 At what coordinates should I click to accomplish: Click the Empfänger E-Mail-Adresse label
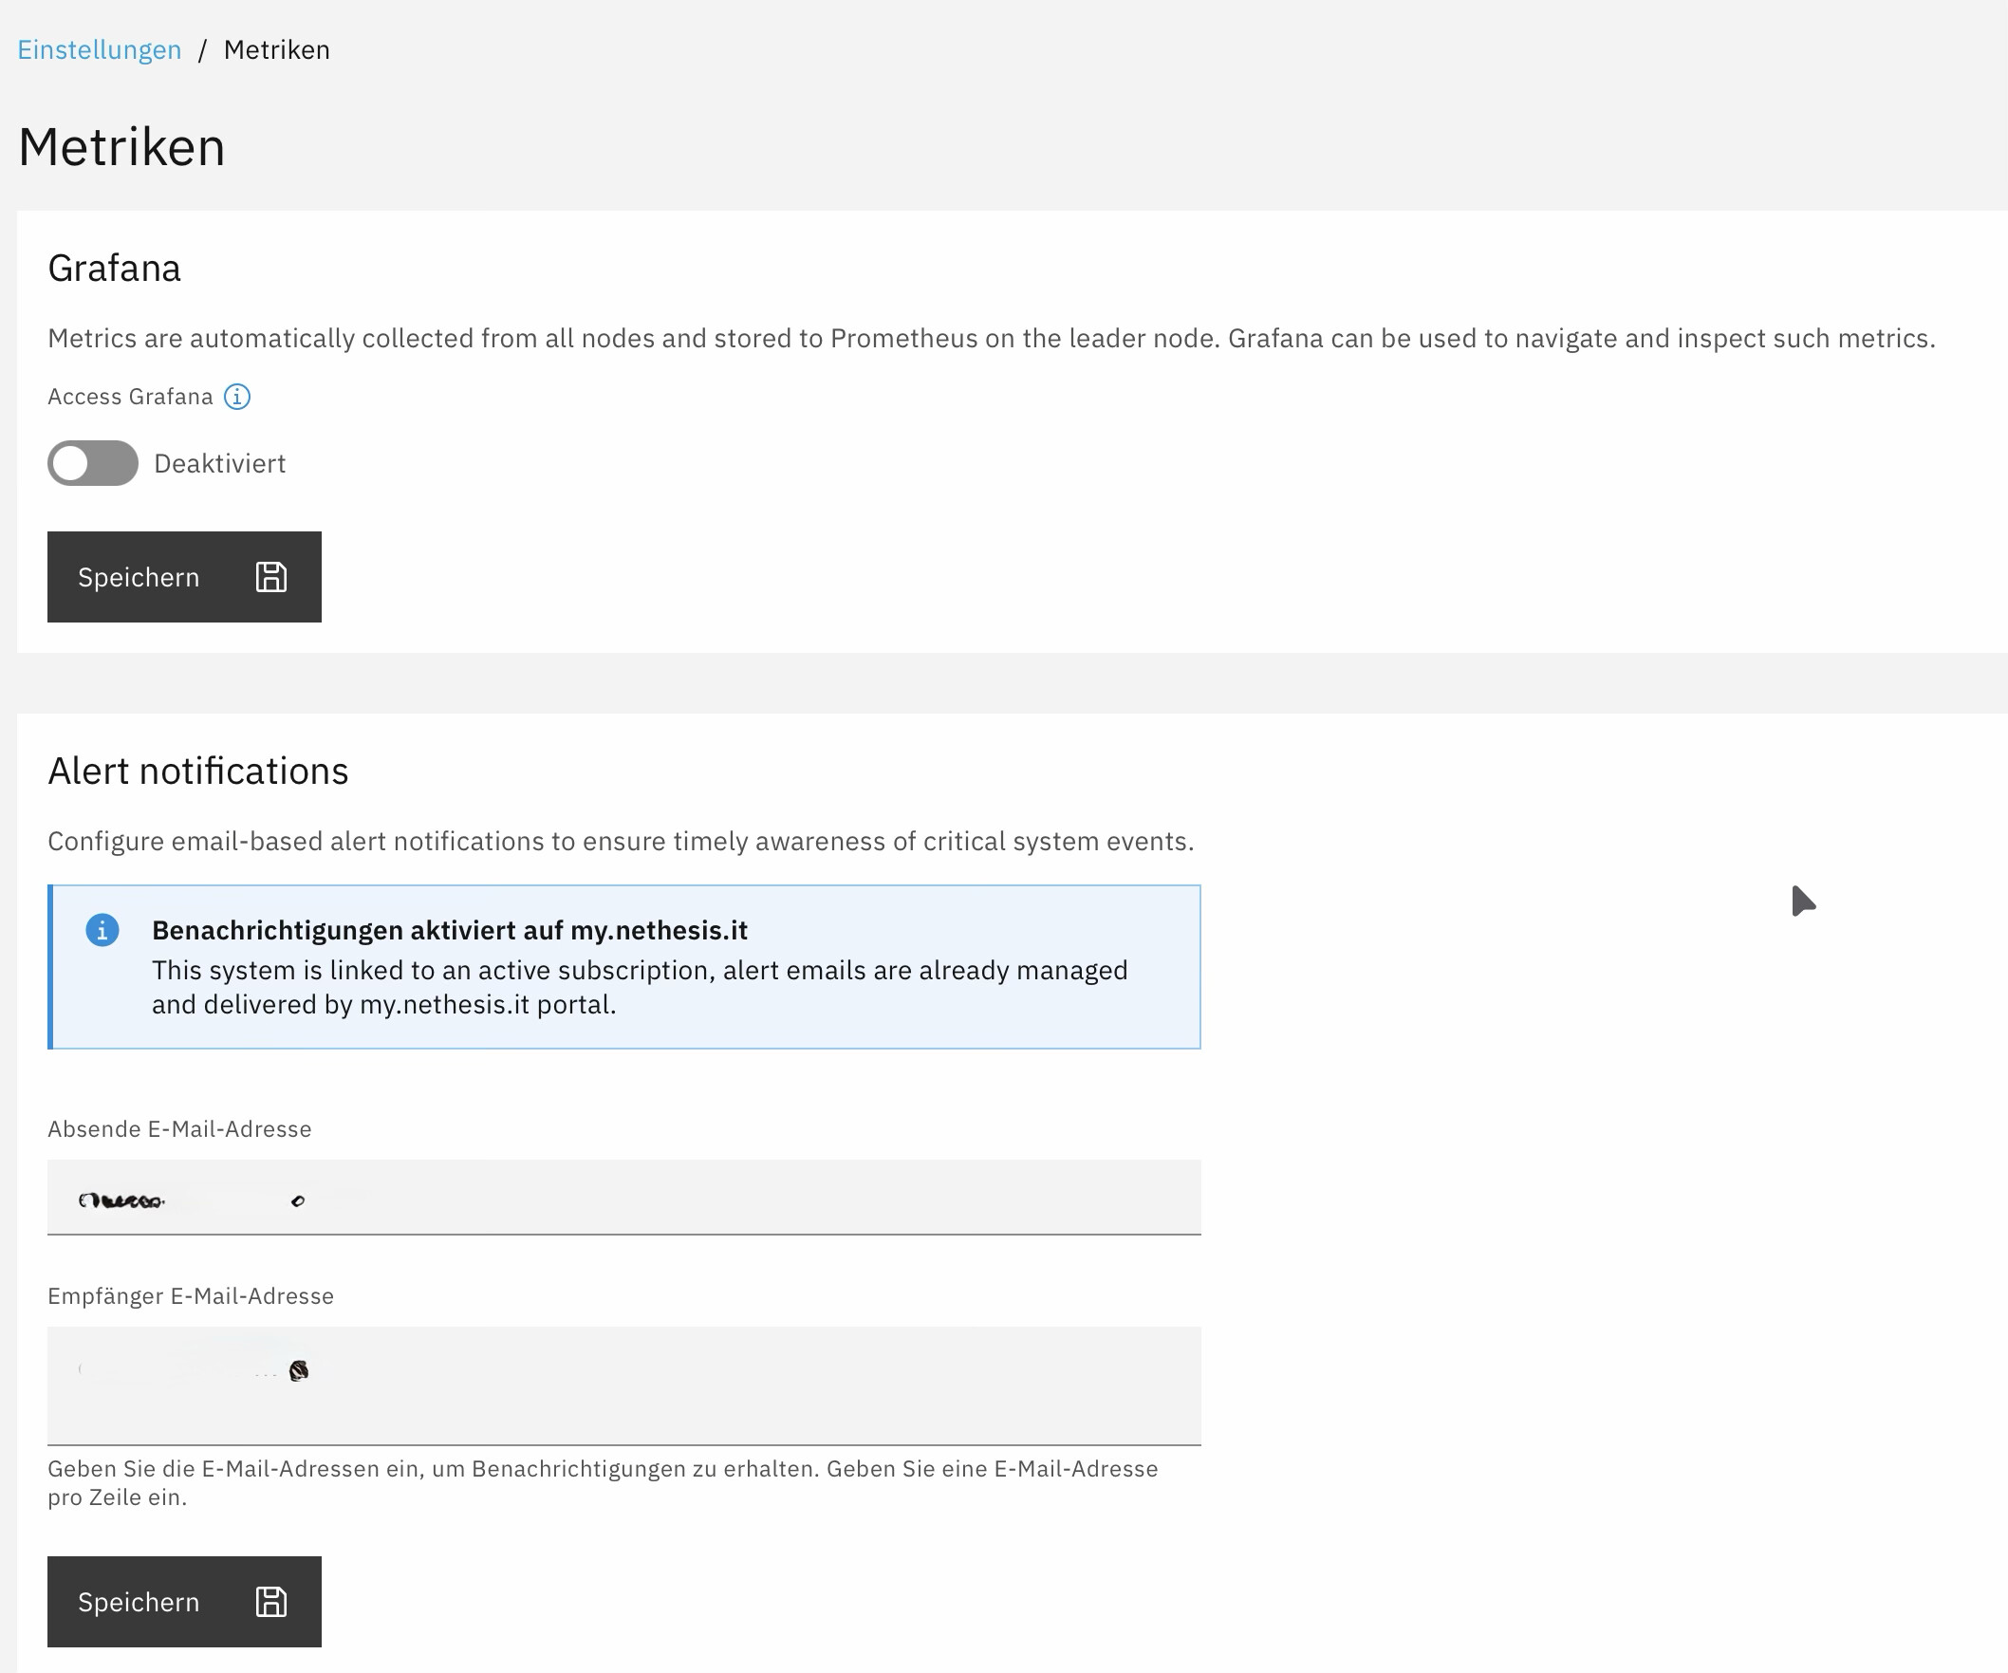pos(192,1296)
